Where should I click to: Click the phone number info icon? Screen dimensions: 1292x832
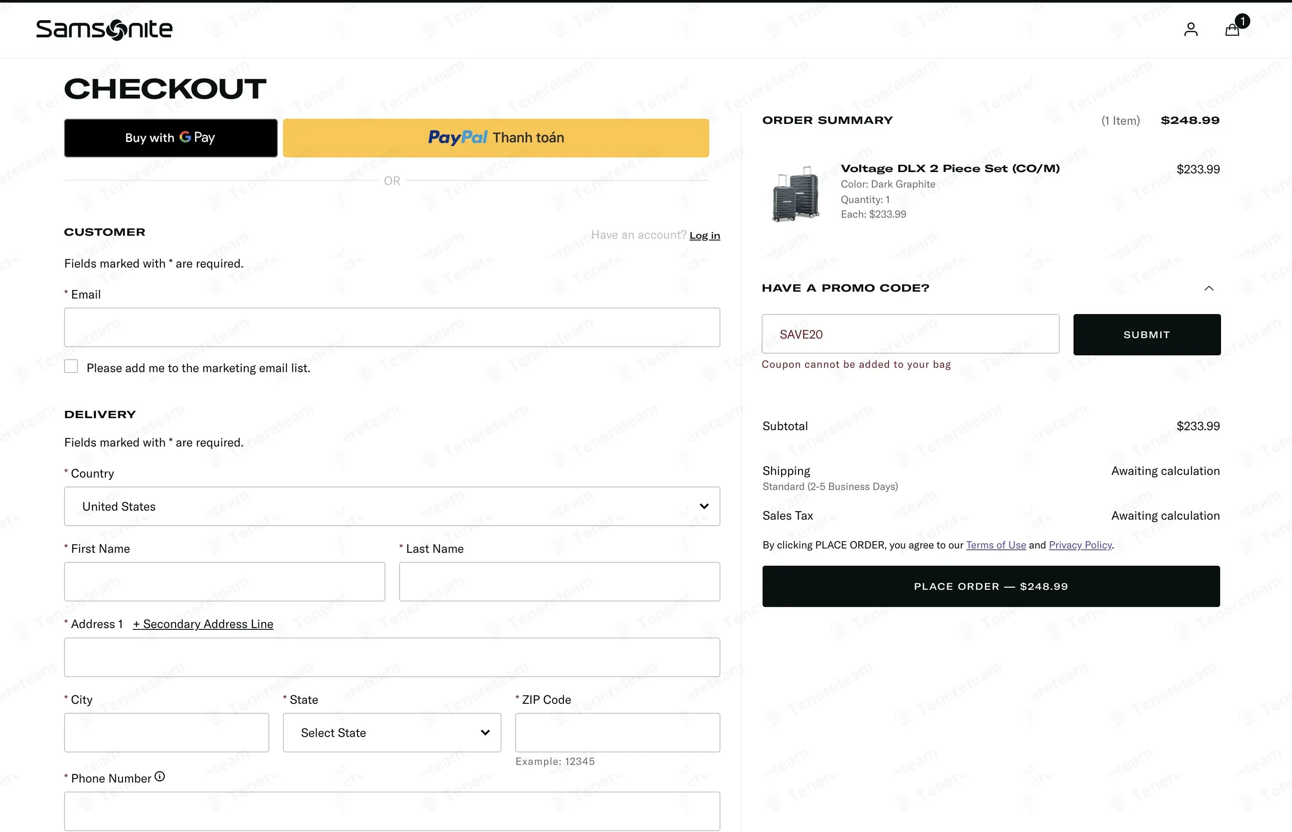pyautogui.click(x=160, y=777)
